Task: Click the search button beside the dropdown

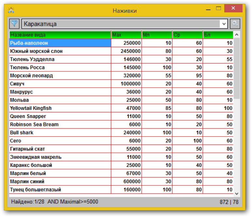Action: (x=235, y=23)
